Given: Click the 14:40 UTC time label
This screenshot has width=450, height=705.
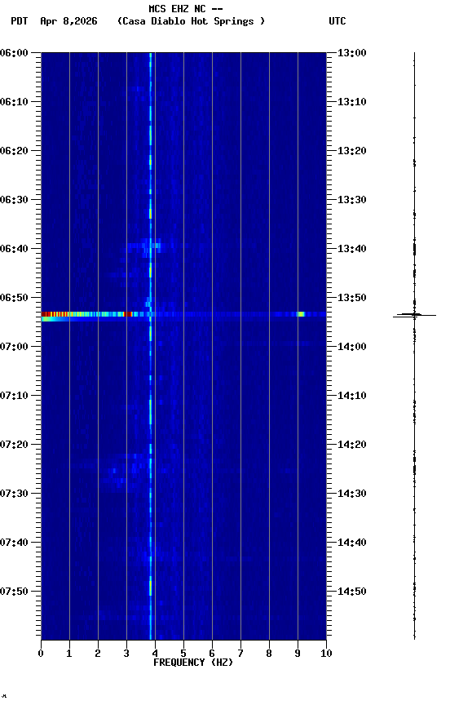Looking at the screenshot, I should point(352,543).
